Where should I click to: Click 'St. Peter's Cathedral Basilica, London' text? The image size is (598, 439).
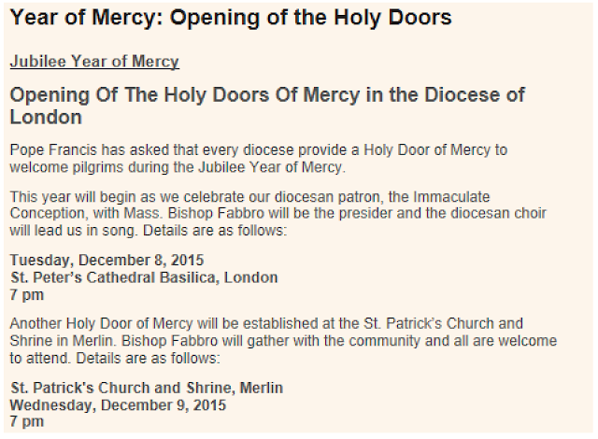pos(144,277)
